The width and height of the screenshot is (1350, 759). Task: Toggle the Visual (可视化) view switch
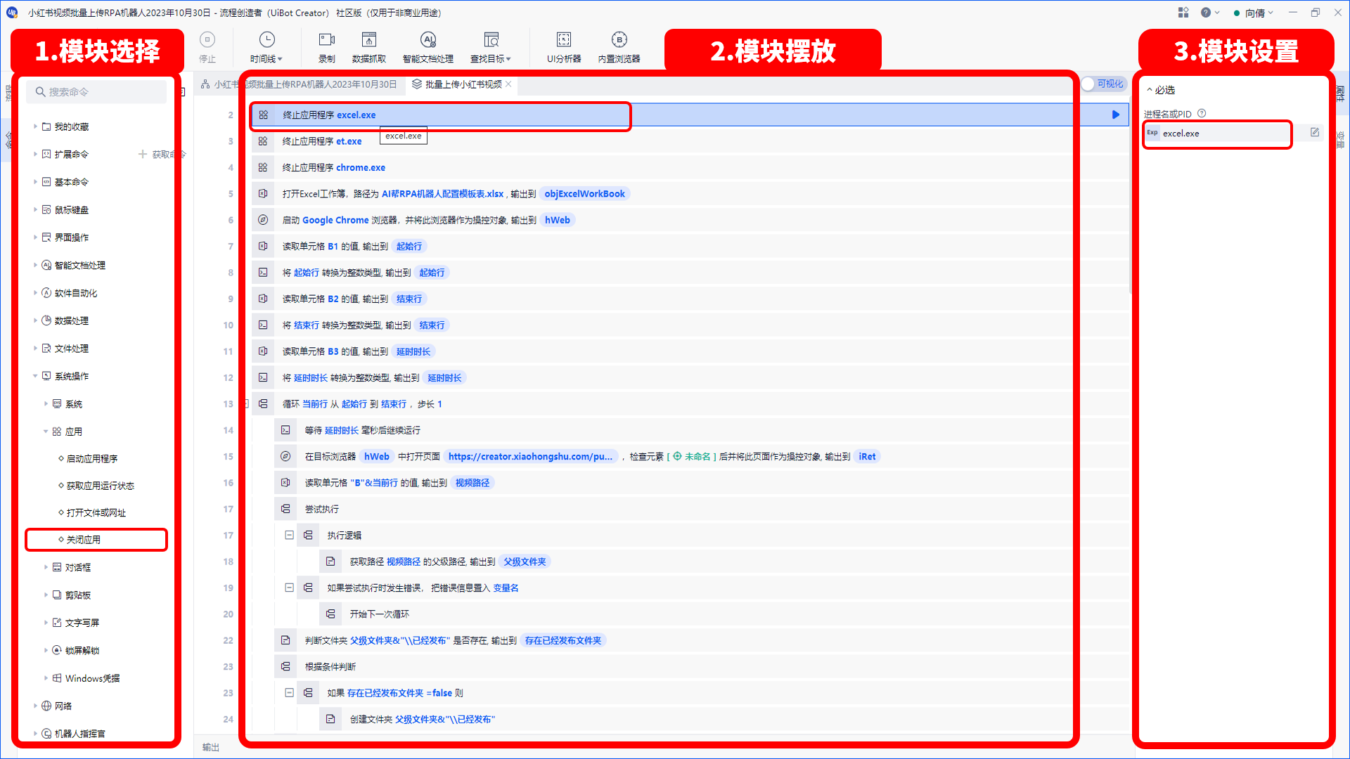(1102, 84)
